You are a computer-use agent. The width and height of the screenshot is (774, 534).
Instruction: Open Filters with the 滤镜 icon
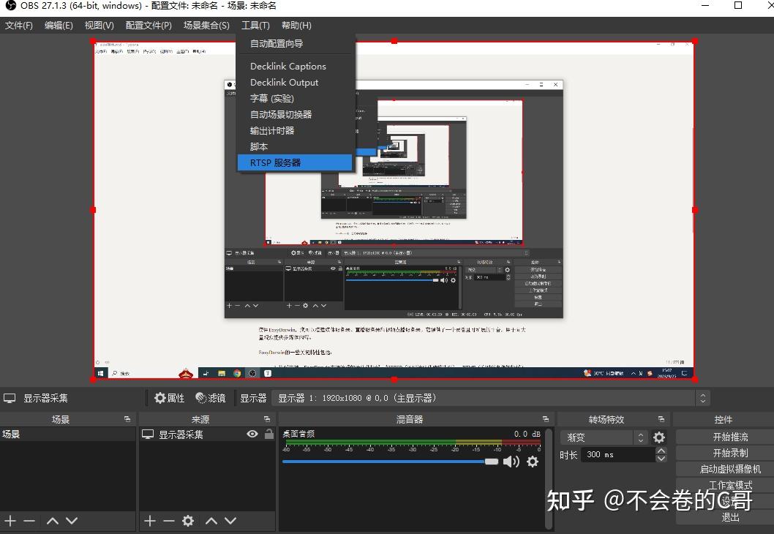(x=199, y=397)
